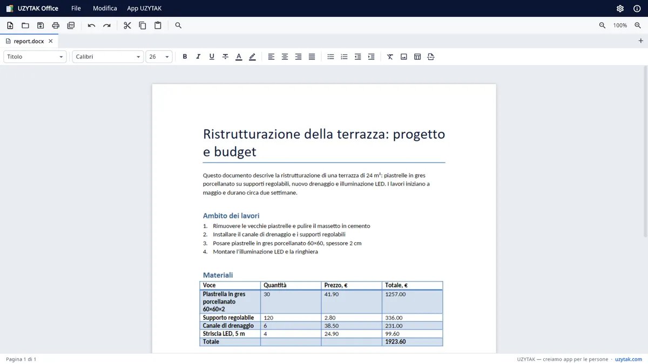Decrease the paragraph indent

pos(357,57)
